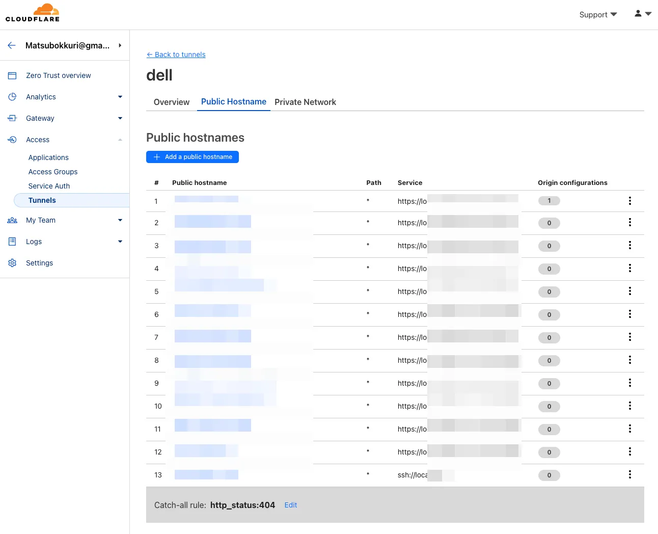Click Add a public hostname button
The image size is (658, 534).
[x=193, y=157]
